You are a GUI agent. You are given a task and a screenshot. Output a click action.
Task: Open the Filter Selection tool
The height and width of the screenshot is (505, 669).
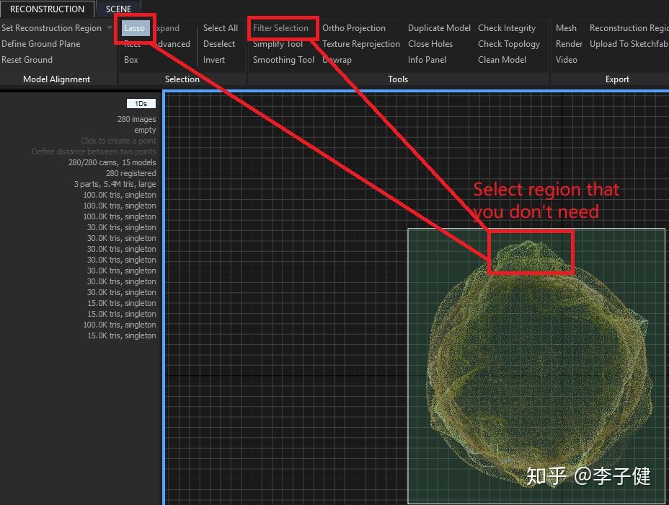(x=282, y=28)
